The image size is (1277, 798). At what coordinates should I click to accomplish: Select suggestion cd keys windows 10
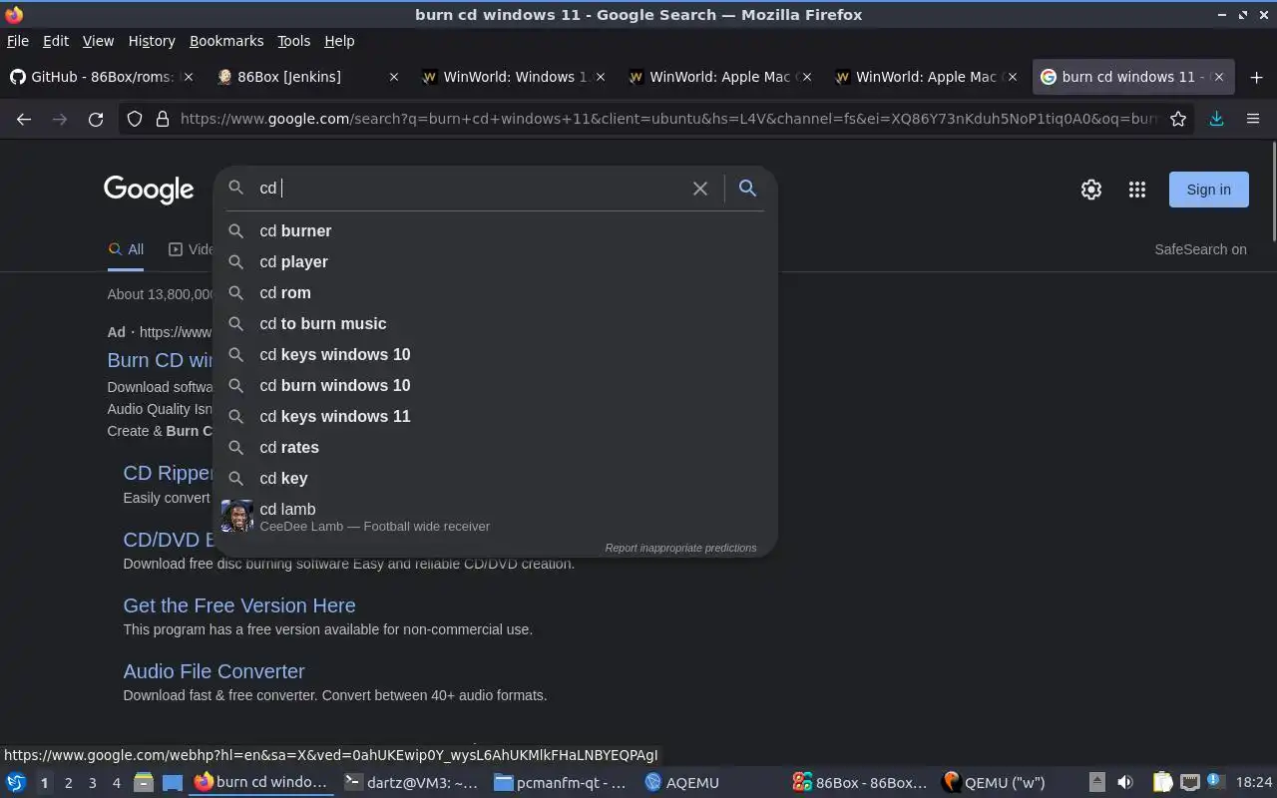point(496,354)
